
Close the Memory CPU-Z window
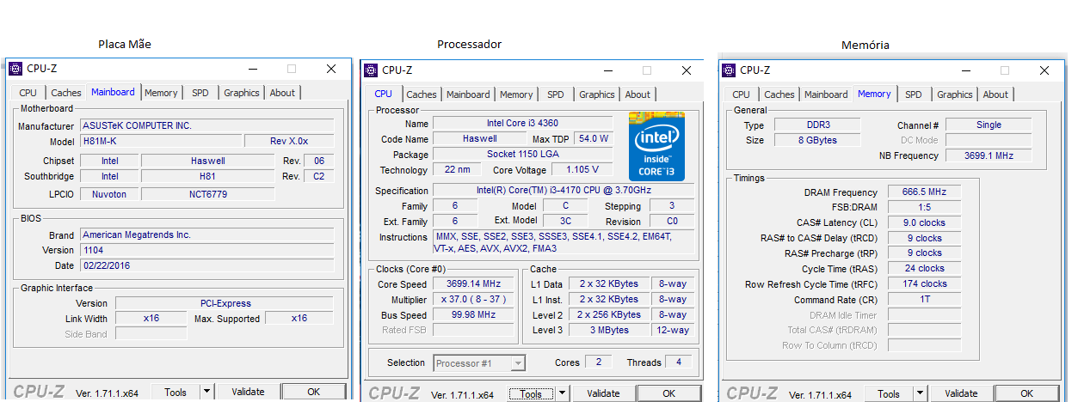point(1044,70)
